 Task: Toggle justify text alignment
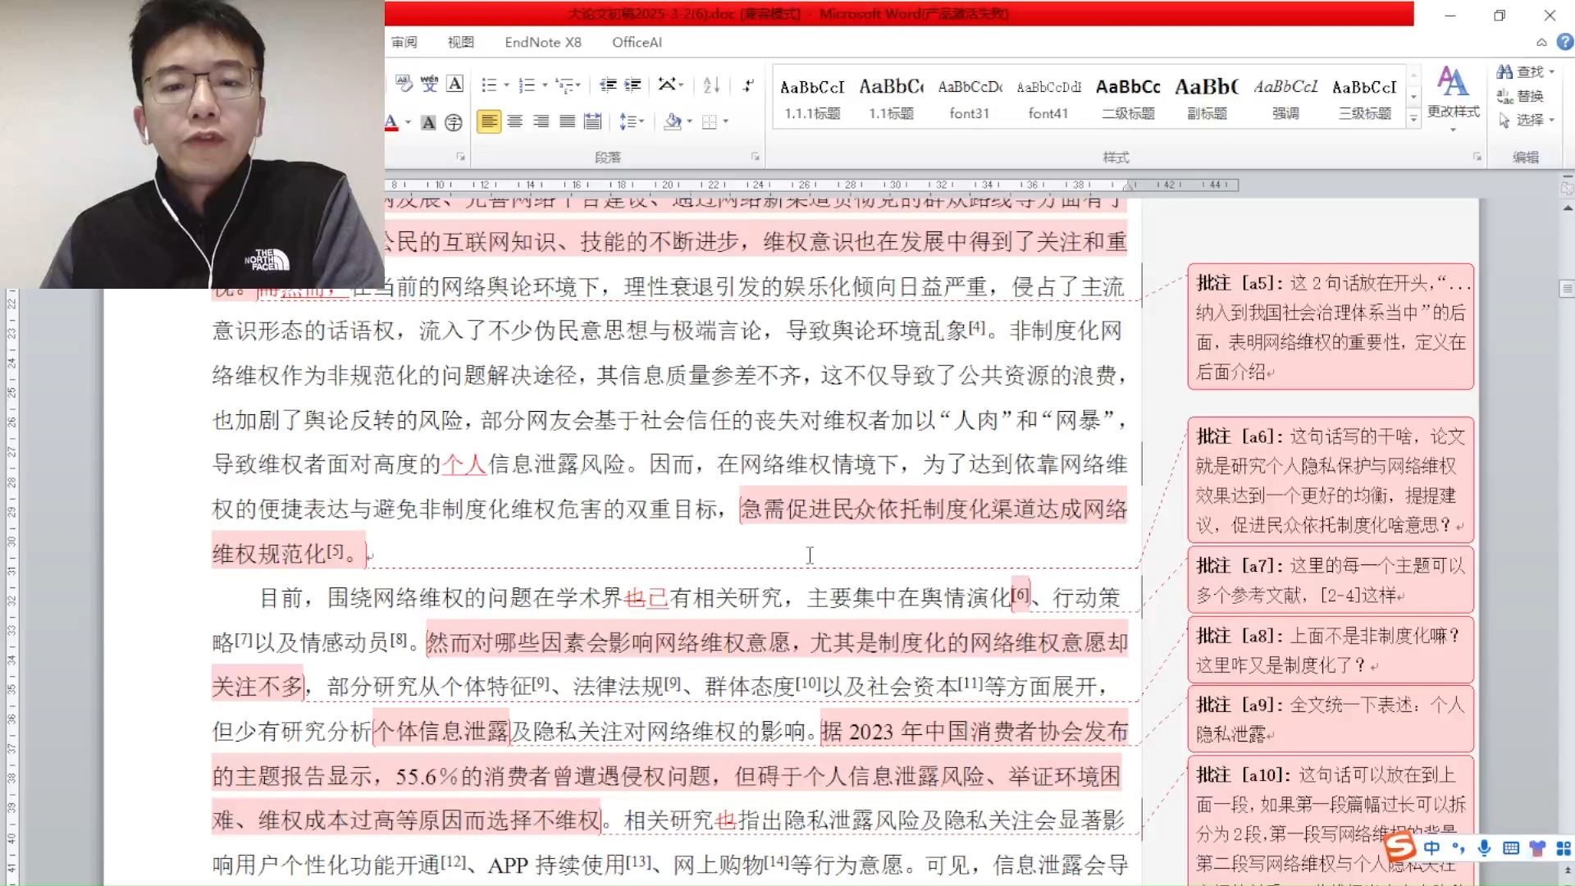point(567,121)
